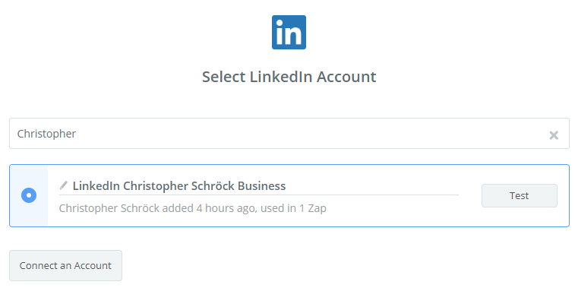575x288 pixels.
Task: Open Connect an Account
Action: coord(65,266)
